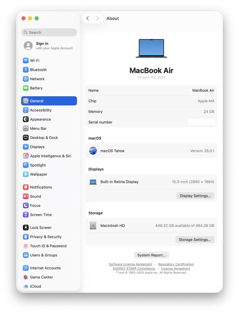Open the Software License Agreement link
Screen dimensions: 239x314
pyautogui.click(x=130, y=264)
